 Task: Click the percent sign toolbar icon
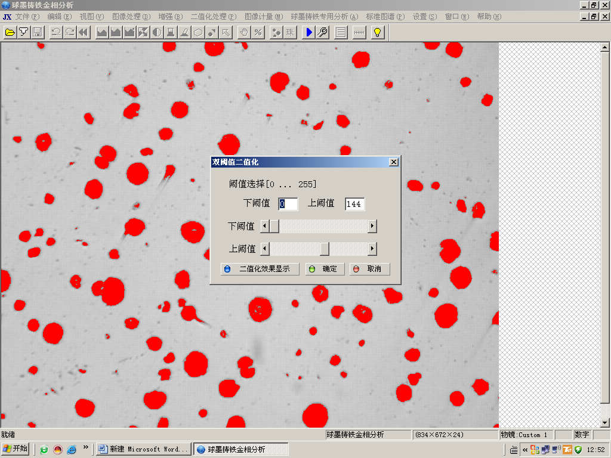258,32
